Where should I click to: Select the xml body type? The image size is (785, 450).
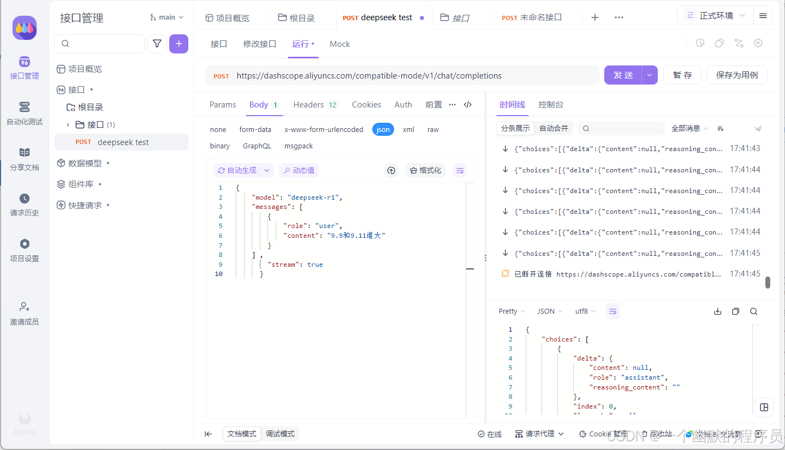click(x=408, y=130)
